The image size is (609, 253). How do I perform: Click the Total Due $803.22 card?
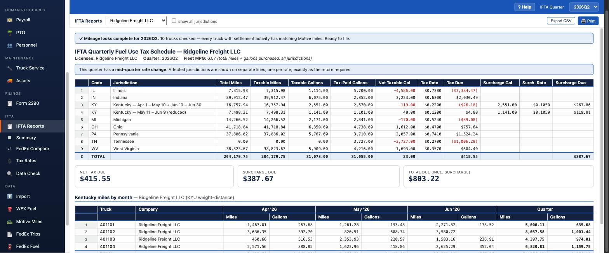498,176
